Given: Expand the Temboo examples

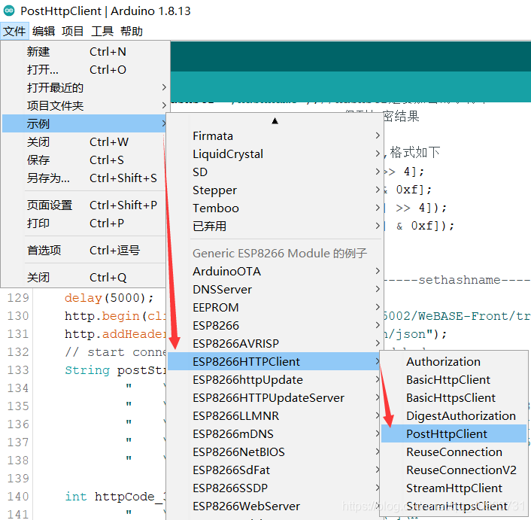Looking at the screenshot, I should [x=275, y=208].
